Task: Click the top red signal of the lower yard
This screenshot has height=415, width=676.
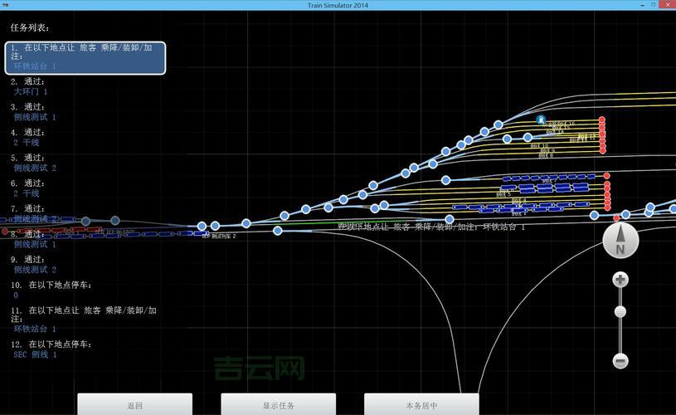Action: click(x=606, y=176)
